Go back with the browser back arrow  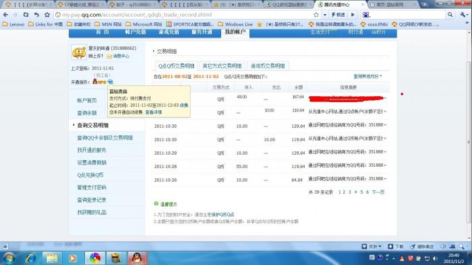click(5, 14)
